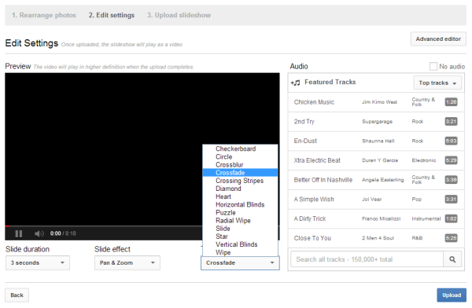Choose Wipe transition option

pyautogui.click(x=240, y=252)
